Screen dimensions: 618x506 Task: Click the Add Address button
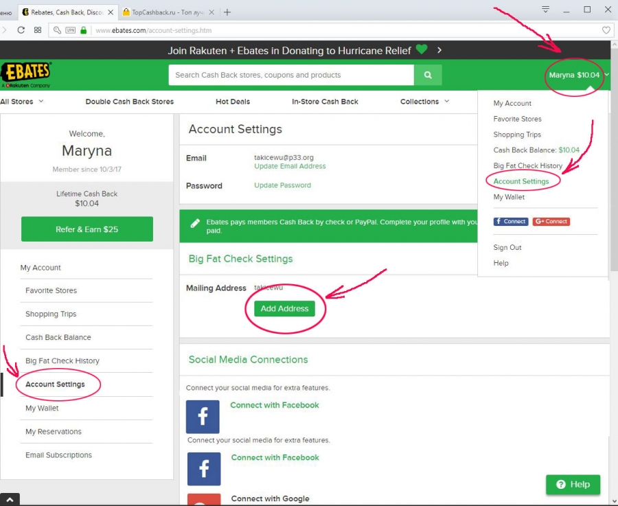click(x=284, y=308)
